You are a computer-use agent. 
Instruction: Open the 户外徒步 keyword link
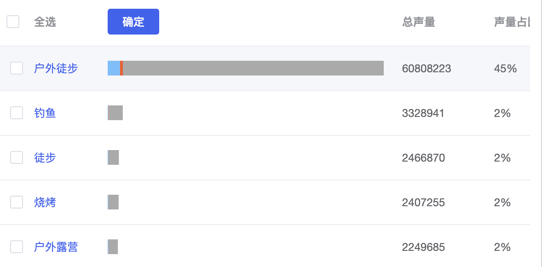coord(56,69)
